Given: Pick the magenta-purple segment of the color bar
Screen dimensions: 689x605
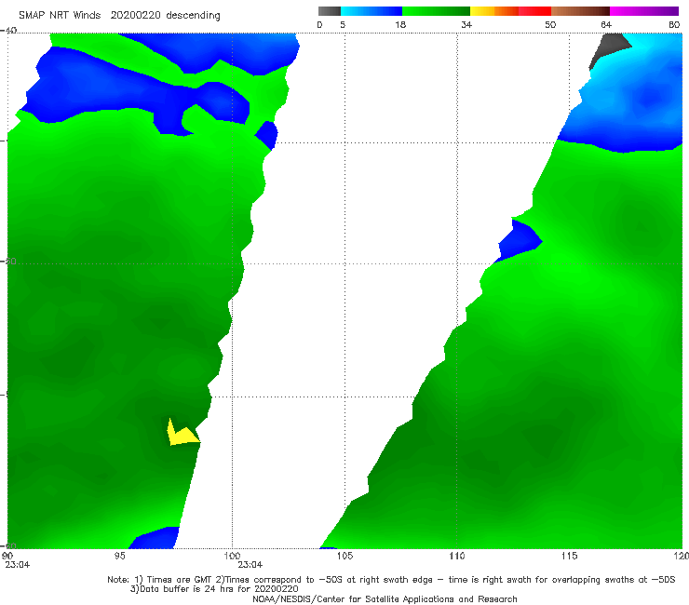Looking at the screenshot, I should coord(644,11).
